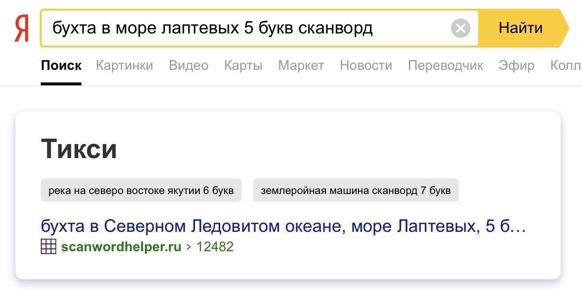Open result link бухта в Северном Ледовитом океане

[x=283, y=226]
